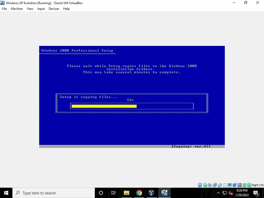Click the Windows 2000 Professional Setup heading
Screen dimensions: 264x198
[x=77, y=50]
